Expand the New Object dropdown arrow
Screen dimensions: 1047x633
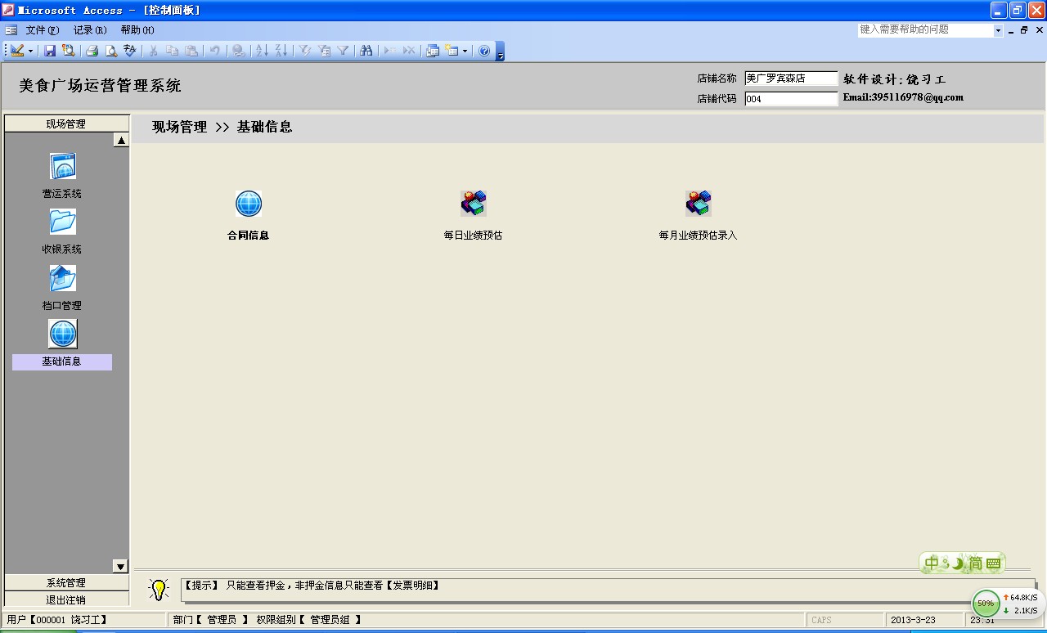[x=465, y=51]
